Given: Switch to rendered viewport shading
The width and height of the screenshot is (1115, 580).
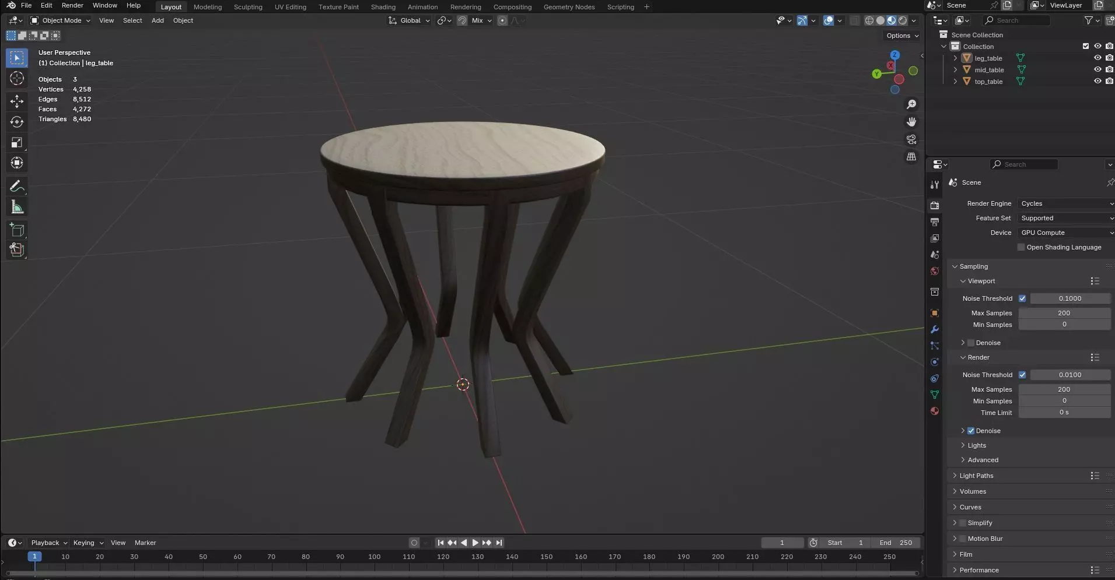Looking at the screenshot, I should (x=903, y=20).
